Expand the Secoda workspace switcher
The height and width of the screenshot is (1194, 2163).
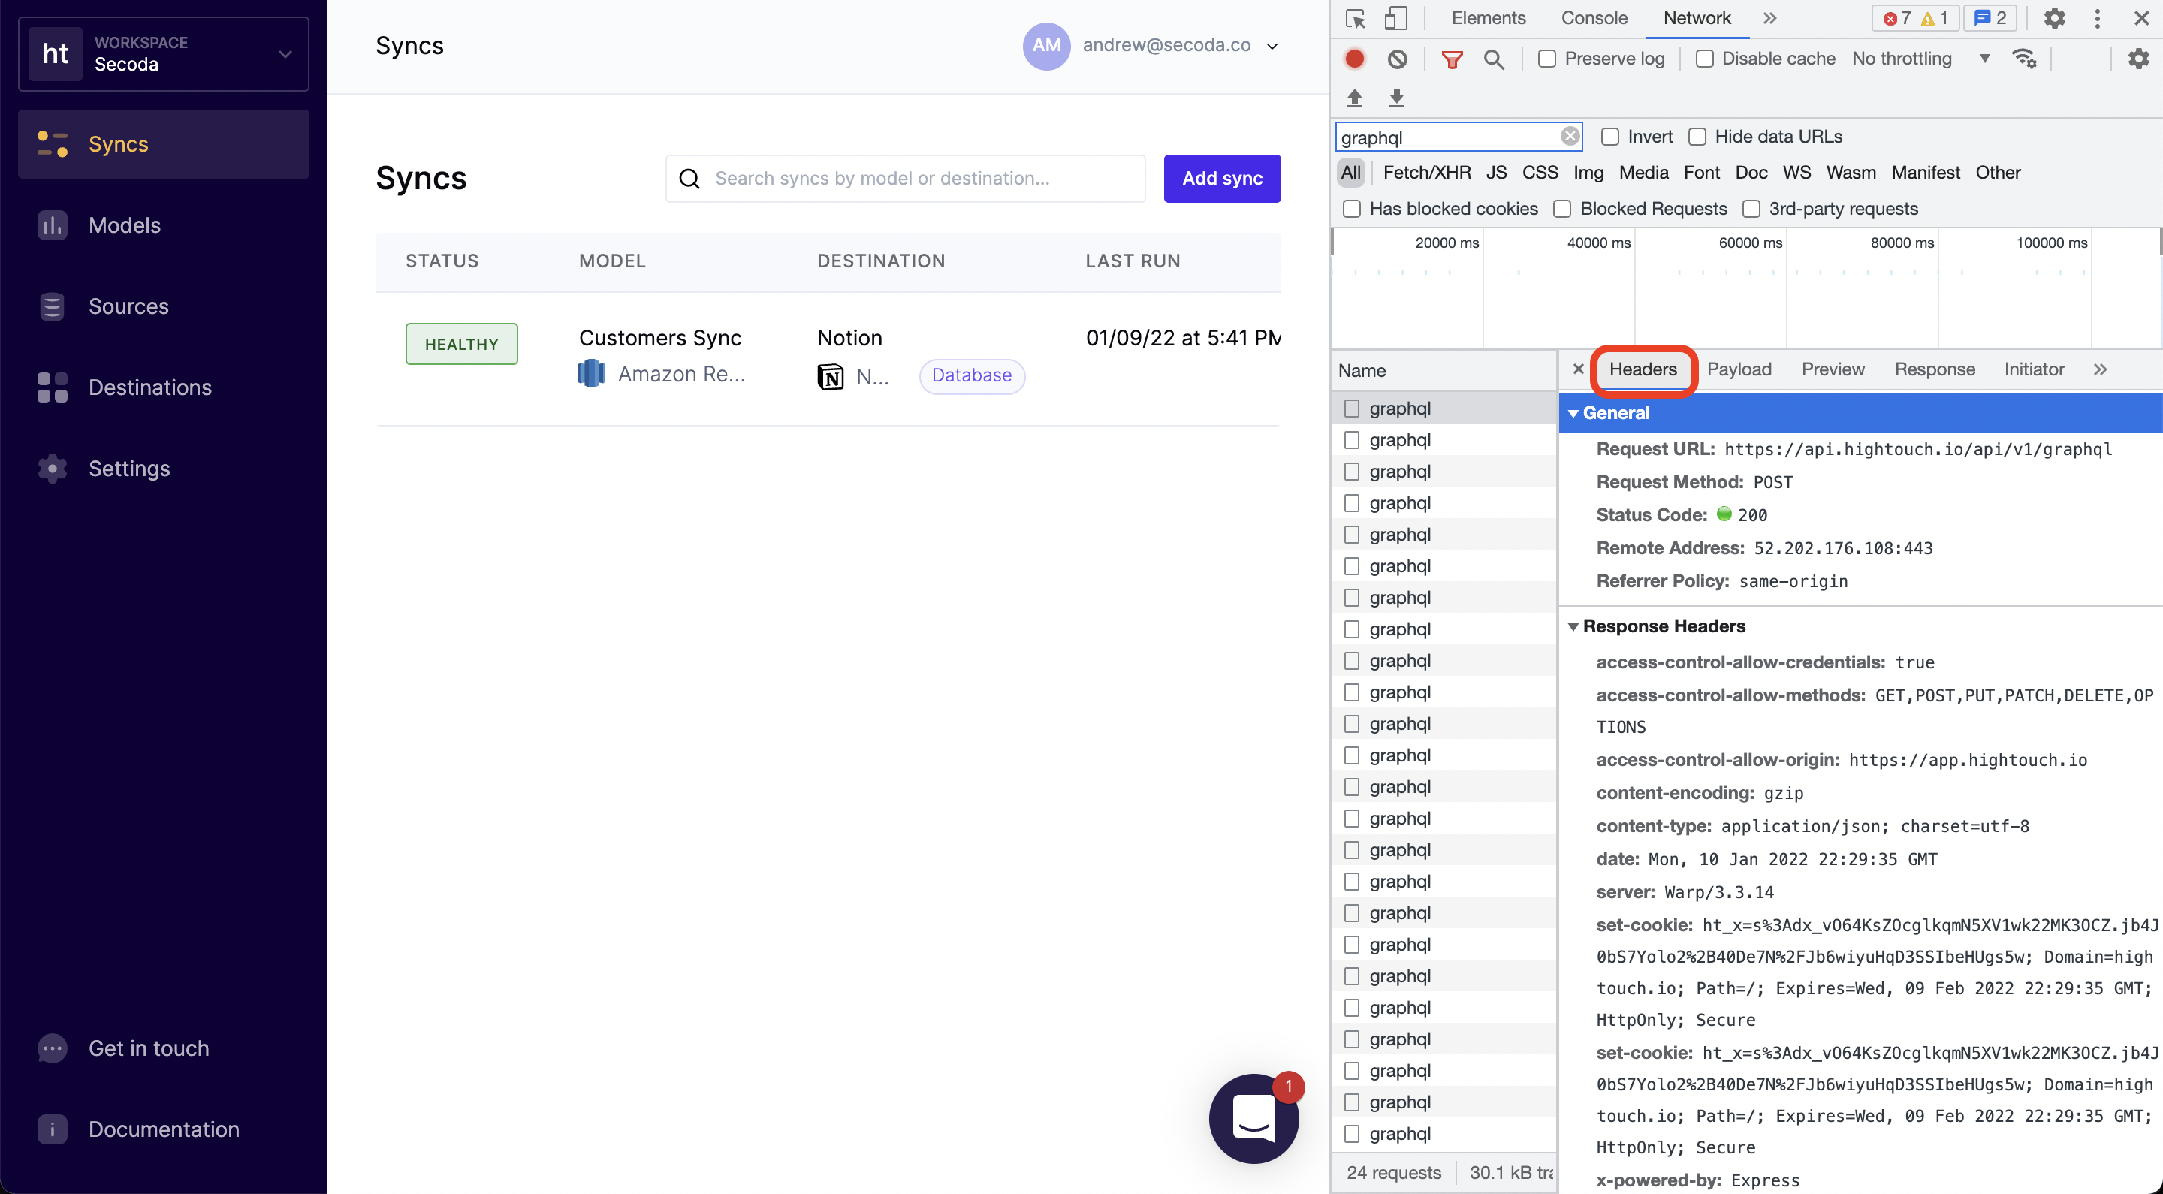click(164, 54)
